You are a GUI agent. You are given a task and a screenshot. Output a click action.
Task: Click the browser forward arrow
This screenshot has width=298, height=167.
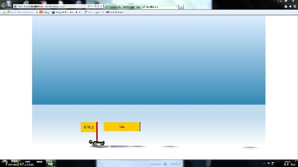(10, 6)
